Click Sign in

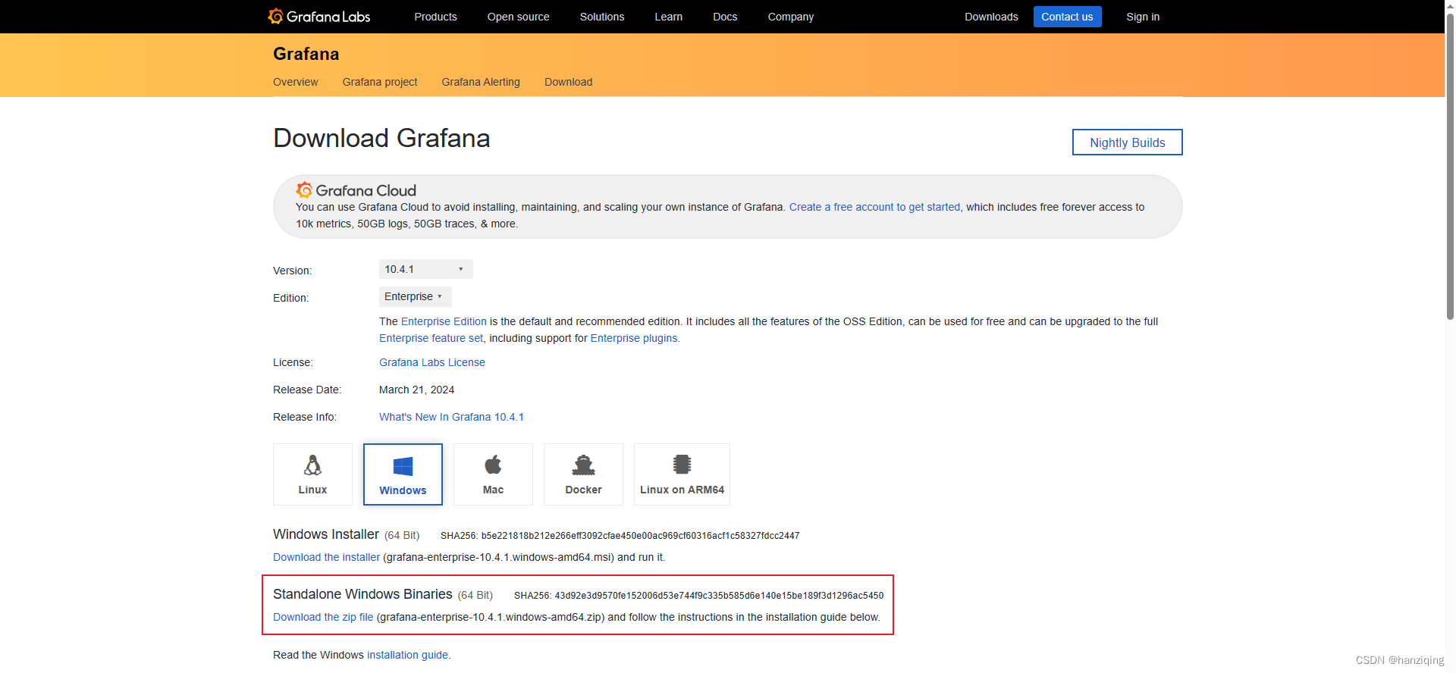[x=1143, y=17]
